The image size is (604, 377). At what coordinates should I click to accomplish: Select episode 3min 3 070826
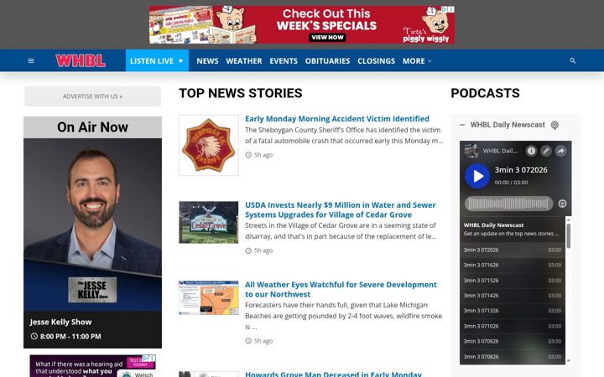(513, 357)
